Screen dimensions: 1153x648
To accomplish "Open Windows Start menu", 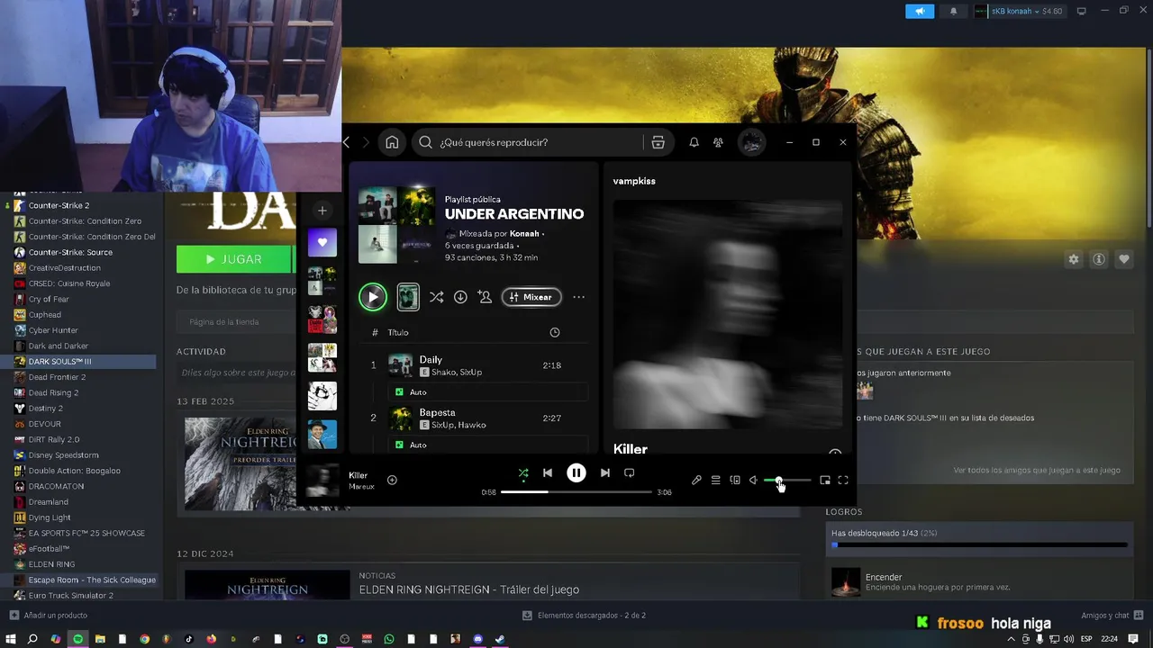I will point(11,639).
